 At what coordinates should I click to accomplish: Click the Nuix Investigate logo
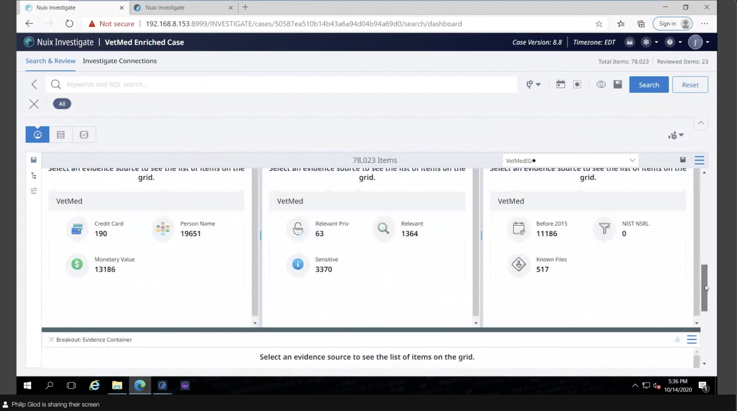(59, 42)
